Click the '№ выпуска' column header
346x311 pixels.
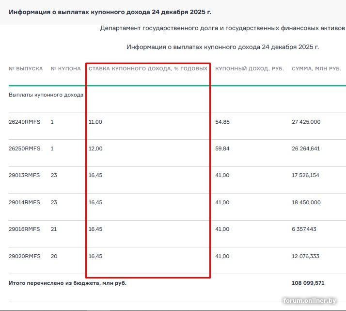coord(26,69)
